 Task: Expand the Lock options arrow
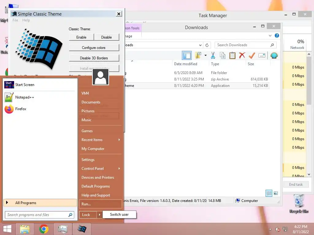coord(99,215)
